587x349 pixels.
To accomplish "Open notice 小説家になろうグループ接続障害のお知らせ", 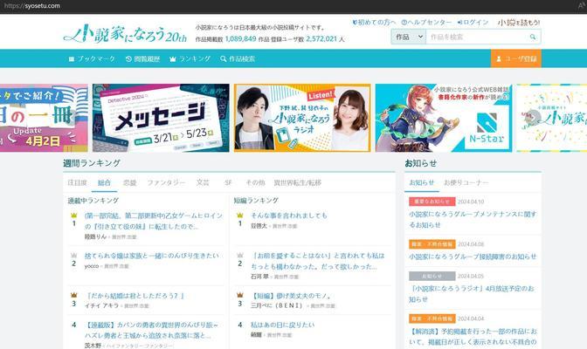I will 473,257.
